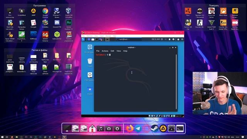Open the View menu in Kali terminal
Image resolution: width=247 pixels, height=139 pixels.
[118, 51]
